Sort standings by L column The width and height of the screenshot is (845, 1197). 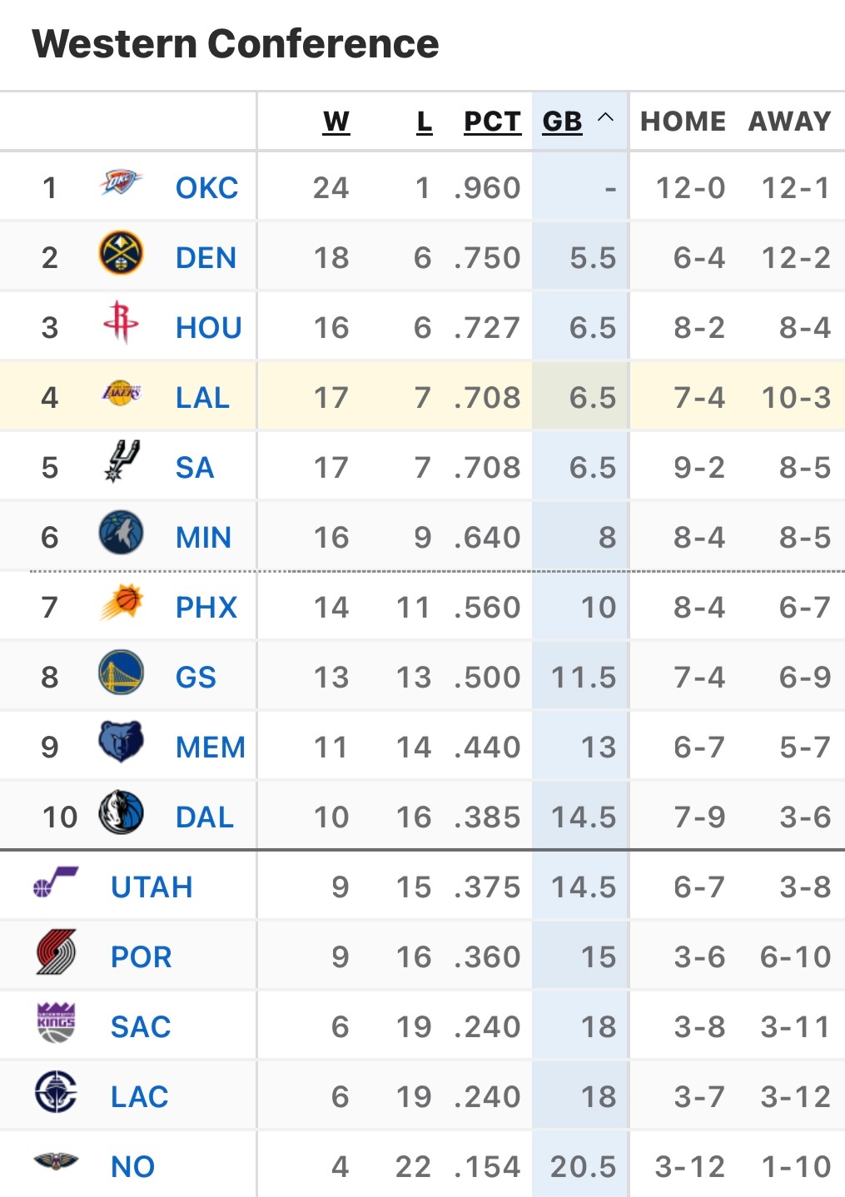pyautogui.click(x=425, y=122)
